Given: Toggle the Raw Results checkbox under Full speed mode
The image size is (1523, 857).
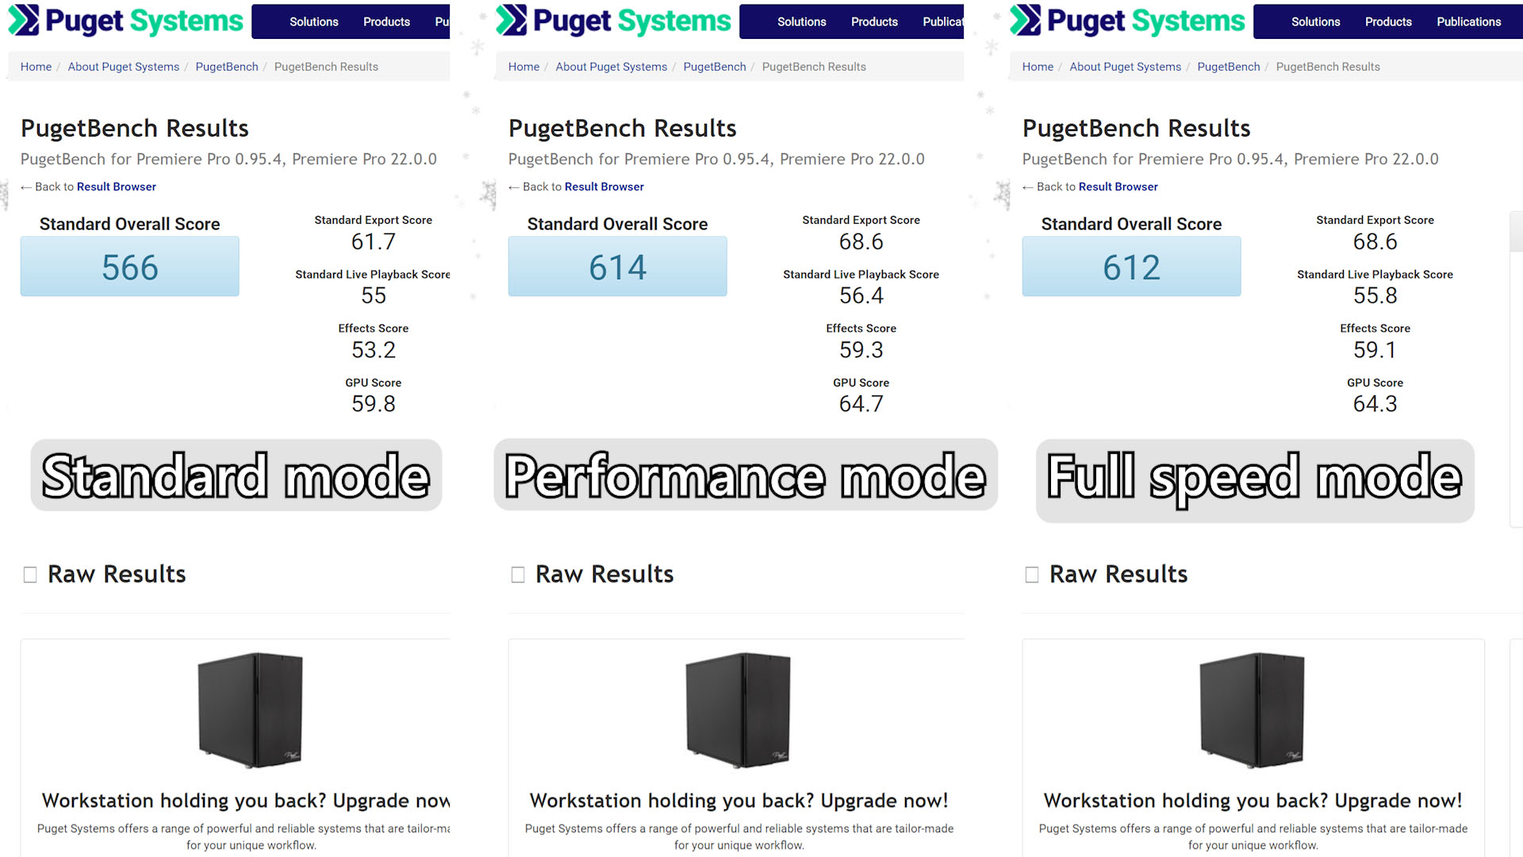Looking at the screenshot, I should [1032, 575].
